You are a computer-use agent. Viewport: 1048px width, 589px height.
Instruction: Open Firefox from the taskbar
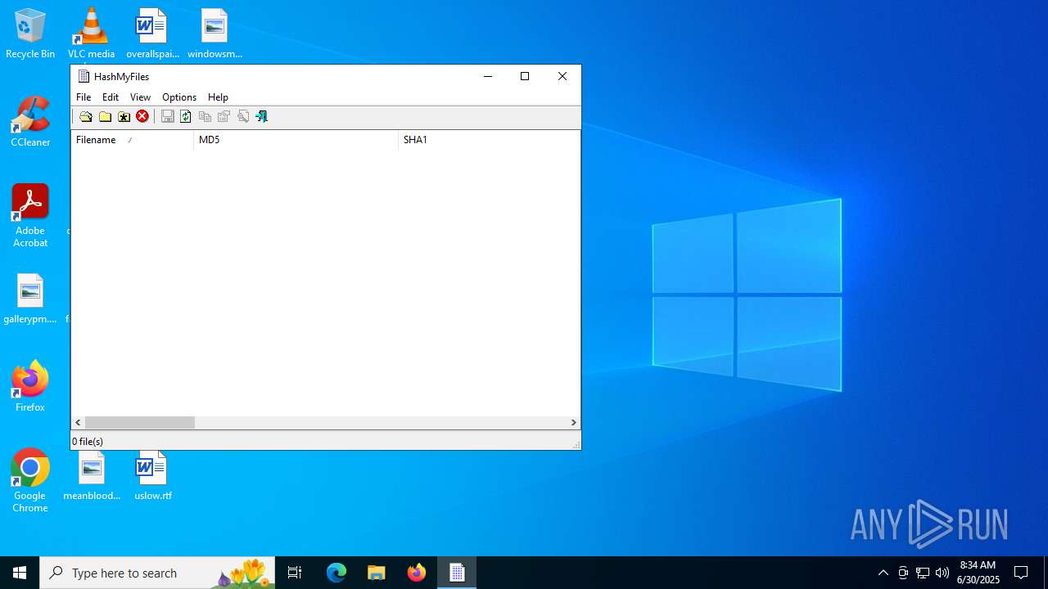417,573
